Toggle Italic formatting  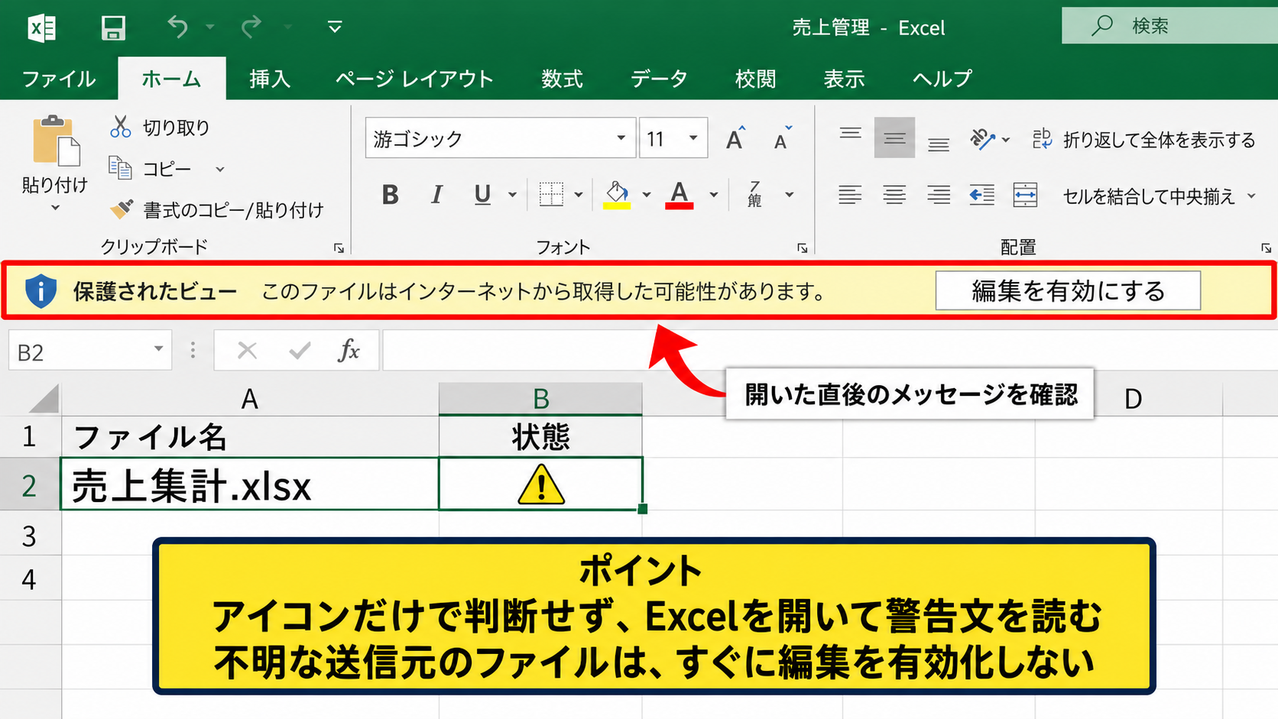point(436,195)
